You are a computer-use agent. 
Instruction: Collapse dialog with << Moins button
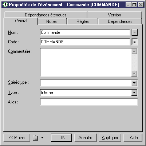pyautogui.click(x=17, y=138)
